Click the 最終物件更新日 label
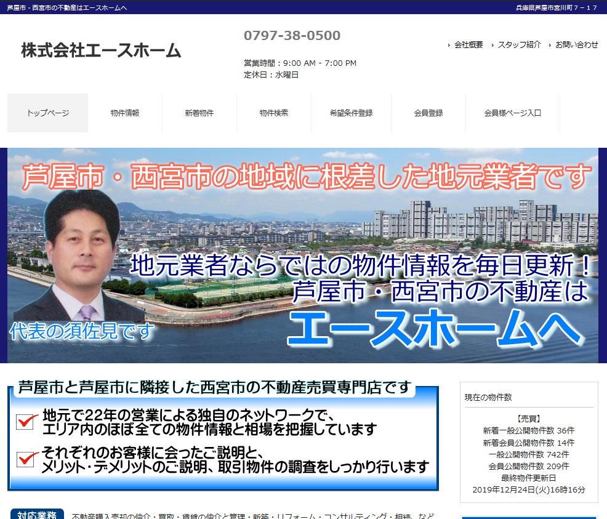 (529, 478)
